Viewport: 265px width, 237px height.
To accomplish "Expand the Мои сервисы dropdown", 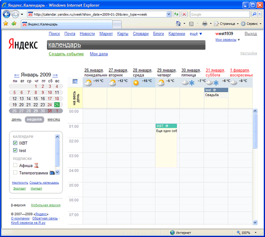I will (x=227, y=40).
